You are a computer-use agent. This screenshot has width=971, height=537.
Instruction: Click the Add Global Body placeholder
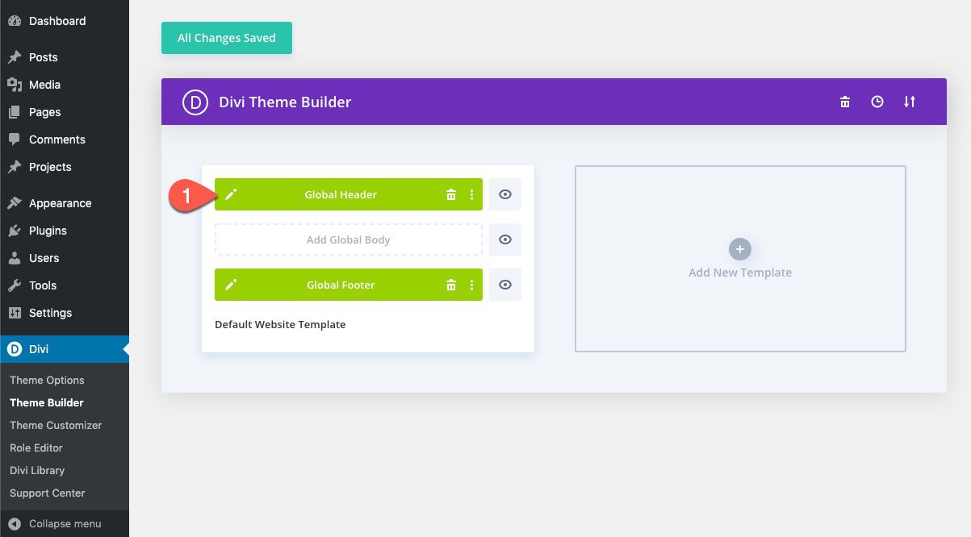tap(348, 239)
